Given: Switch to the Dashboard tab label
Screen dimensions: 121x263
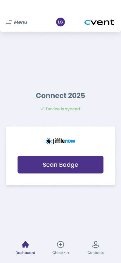Looking at the screenshot, I should (25, 253).
